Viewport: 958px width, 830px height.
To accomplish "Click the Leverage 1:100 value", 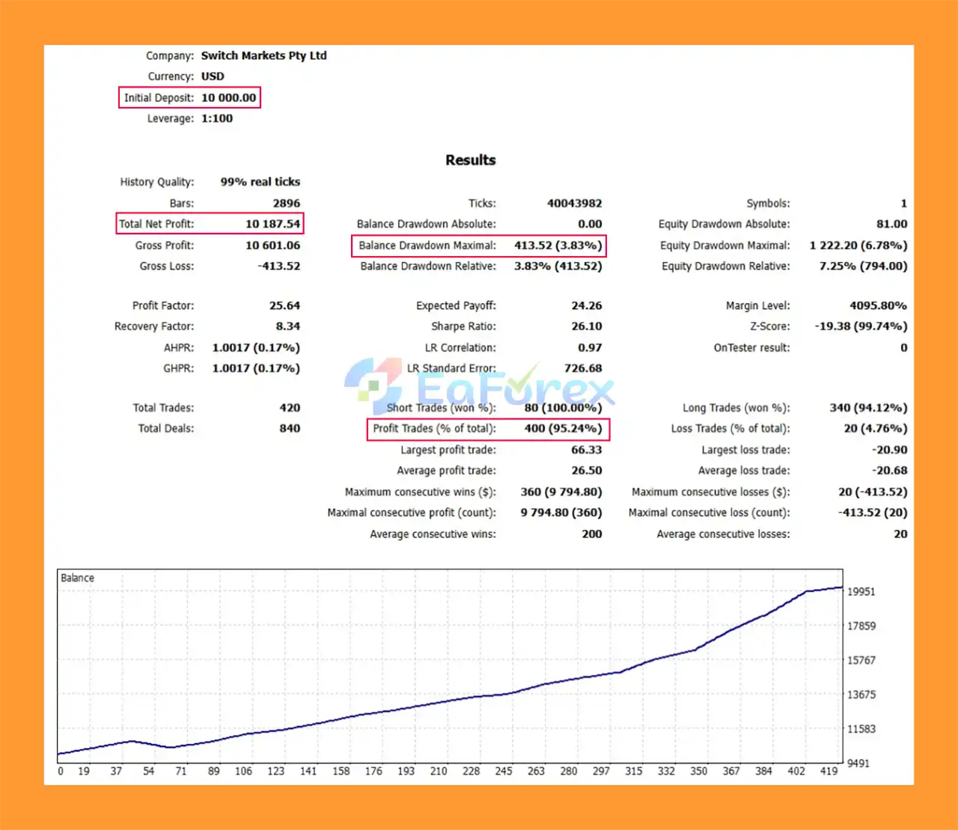I will (217, 118).
